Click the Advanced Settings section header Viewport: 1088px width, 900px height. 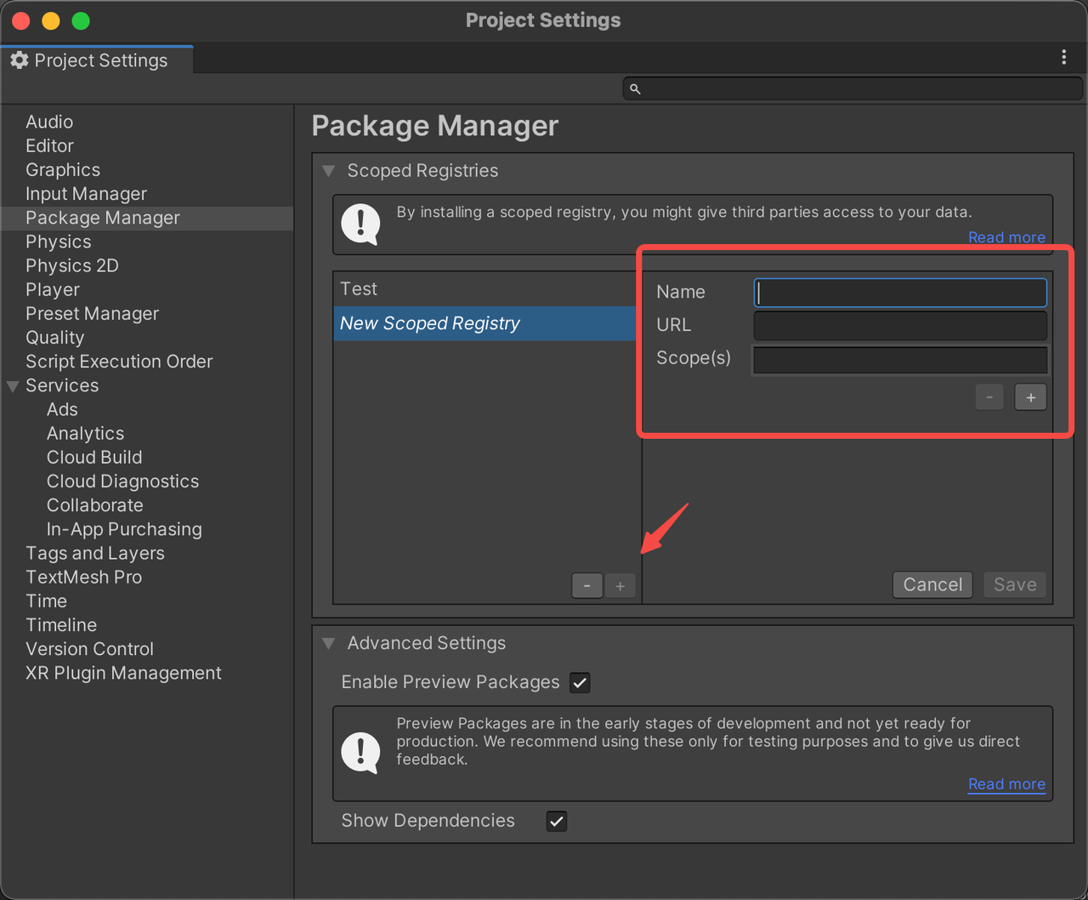pos(427,643)
